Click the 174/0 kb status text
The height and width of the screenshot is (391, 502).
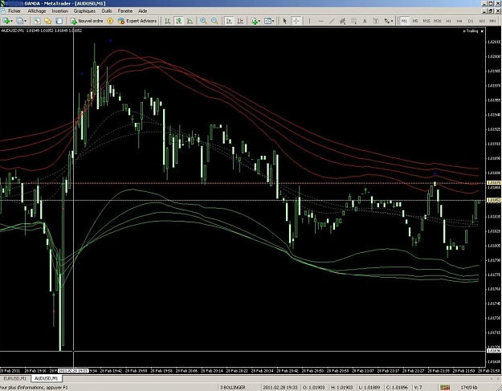click(x=469, y=388)
